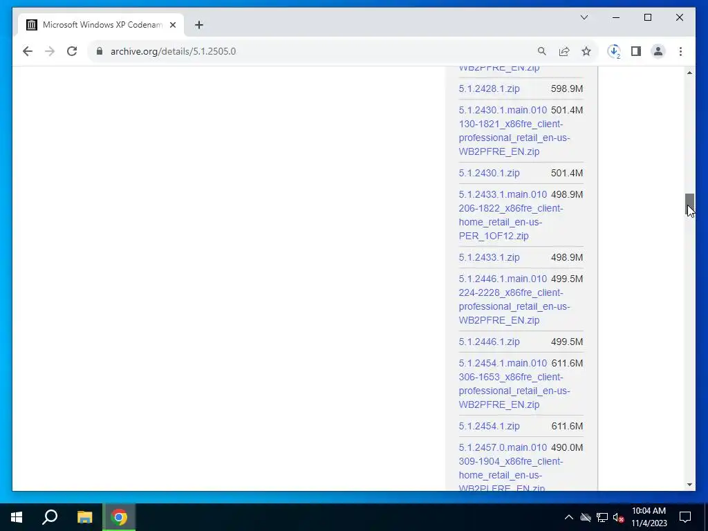
Task: Select the Chrome taskbar icon
Action: pos(119,517)
